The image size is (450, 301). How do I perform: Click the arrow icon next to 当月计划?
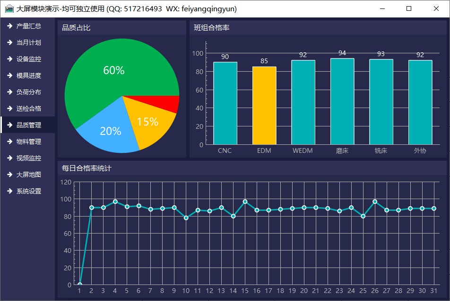click(x=9, y=42)
